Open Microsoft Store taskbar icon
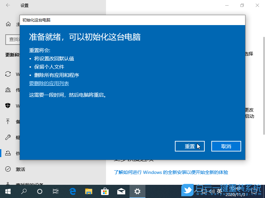Viewport: 265px width, 198px height. pyautogui.click(x=105, y=191)
